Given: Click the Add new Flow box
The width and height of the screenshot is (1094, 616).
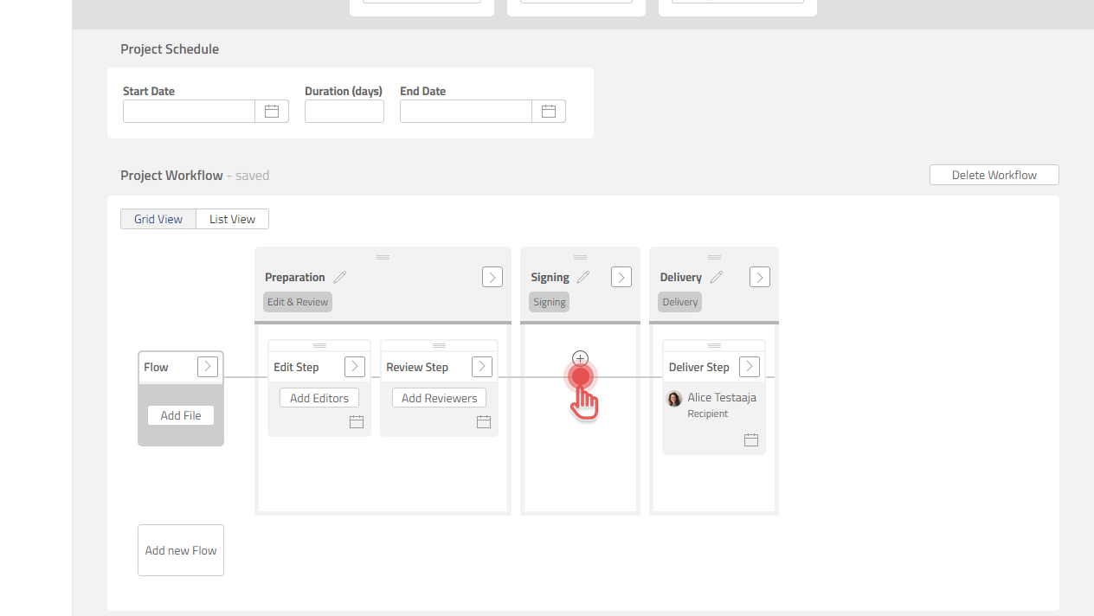Looking at the screenshot, I should tap(181, 550).
